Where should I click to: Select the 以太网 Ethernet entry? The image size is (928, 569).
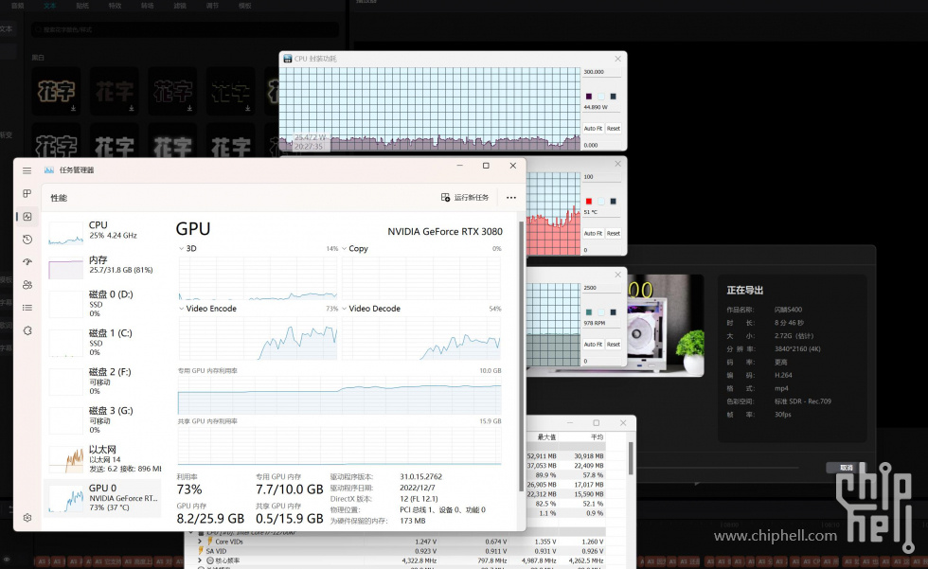point(103,459)
